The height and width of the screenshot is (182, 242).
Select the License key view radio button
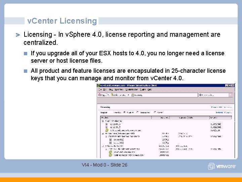pyautogui.click(x=137, y=113)
